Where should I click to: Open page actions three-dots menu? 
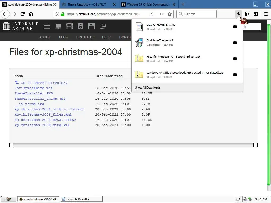click(162, 14)
